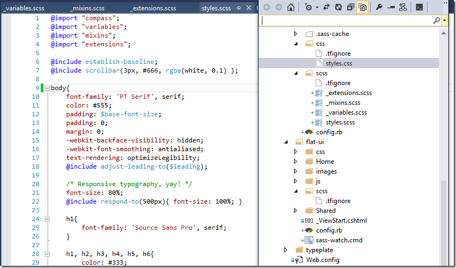Image resolution: width=456 pixels, height=268 pixels.
Task: Select the typeplate folder
Action: coord(319,250)
